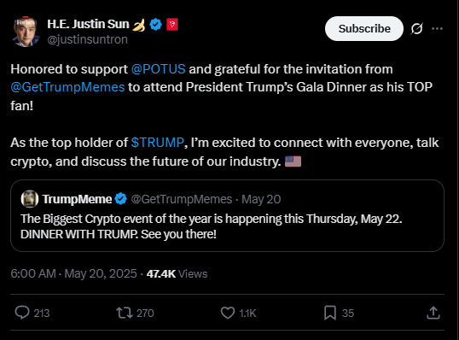Open the share upload icon
This screenshot has width=459, height=340.
[x=433, y=313]
